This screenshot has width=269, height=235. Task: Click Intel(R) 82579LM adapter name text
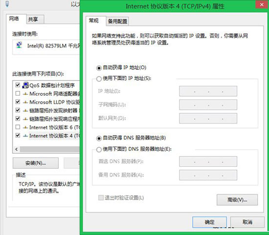53,46
